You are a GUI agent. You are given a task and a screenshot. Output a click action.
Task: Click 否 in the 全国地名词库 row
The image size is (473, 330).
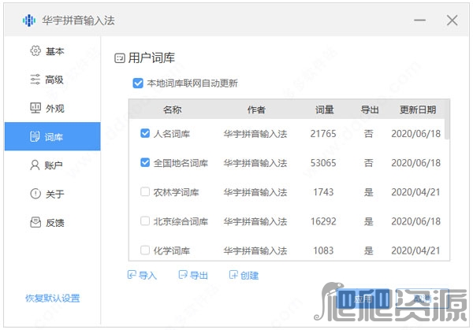[368, 163]
